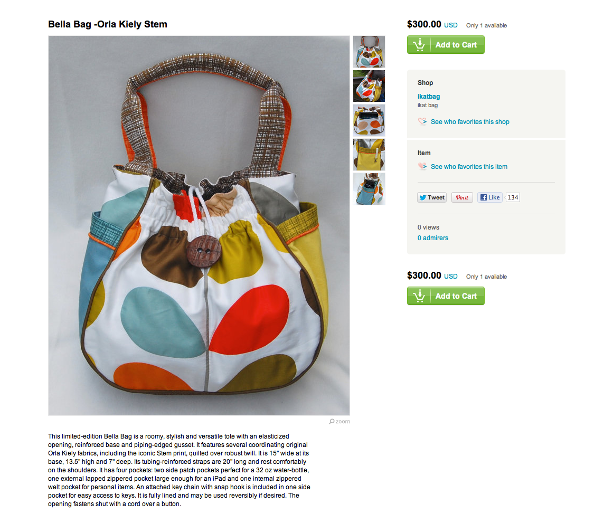Click the cart icon on top Add to Cart
The image size is (613, 514).
419,44
